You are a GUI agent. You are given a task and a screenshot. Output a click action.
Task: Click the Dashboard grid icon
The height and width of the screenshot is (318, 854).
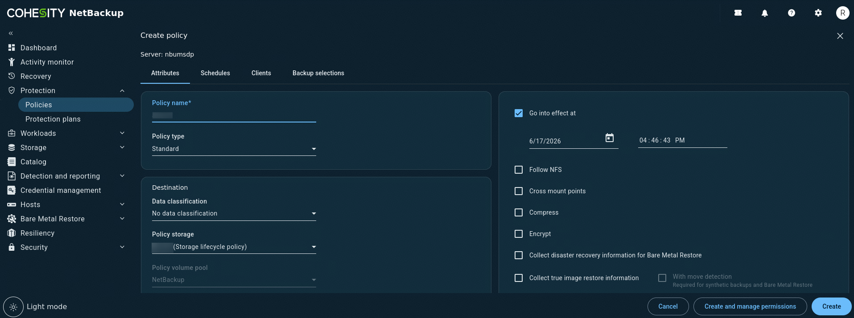(12, 48)
